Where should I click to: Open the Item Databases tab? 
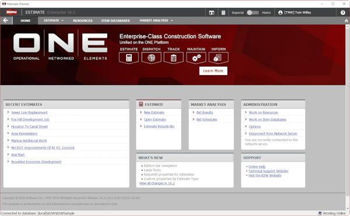pos(116,20)
